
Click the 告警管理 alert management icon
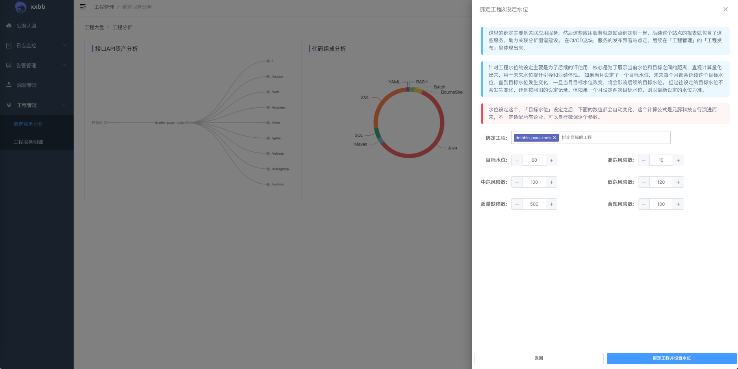pyautogui.click(x=9, y=65)
